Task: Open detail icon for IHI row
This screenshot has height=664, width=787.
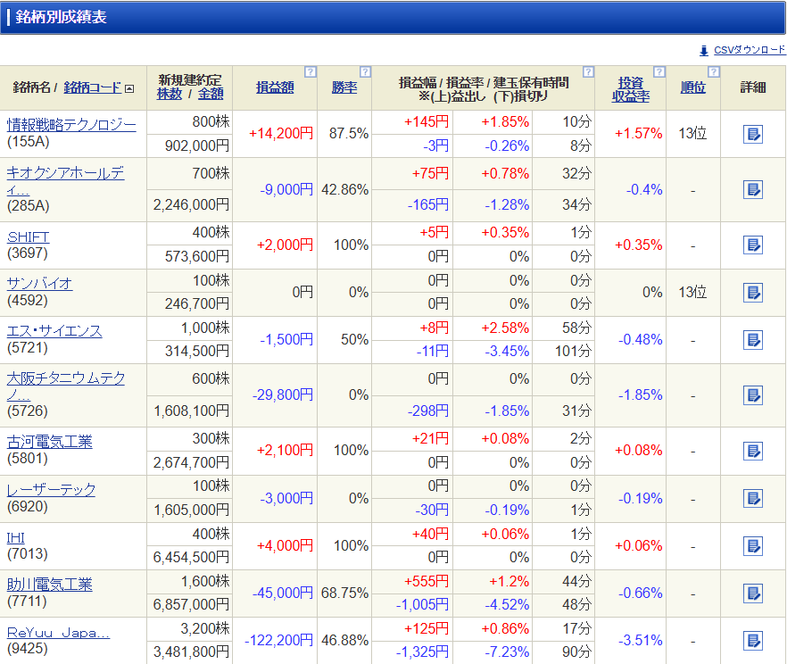Action: 752,545
